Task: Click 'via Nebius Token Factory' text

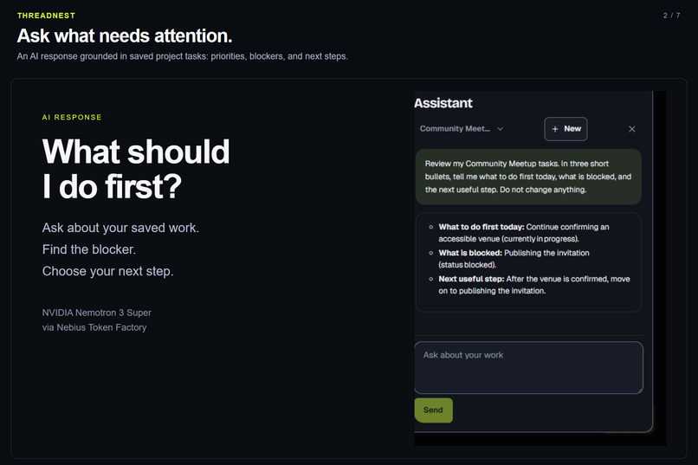Action: tap(94, 327)
